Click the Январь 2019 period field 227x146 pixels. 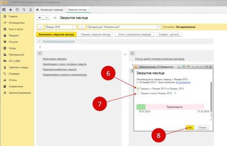(x=59, y=27)
